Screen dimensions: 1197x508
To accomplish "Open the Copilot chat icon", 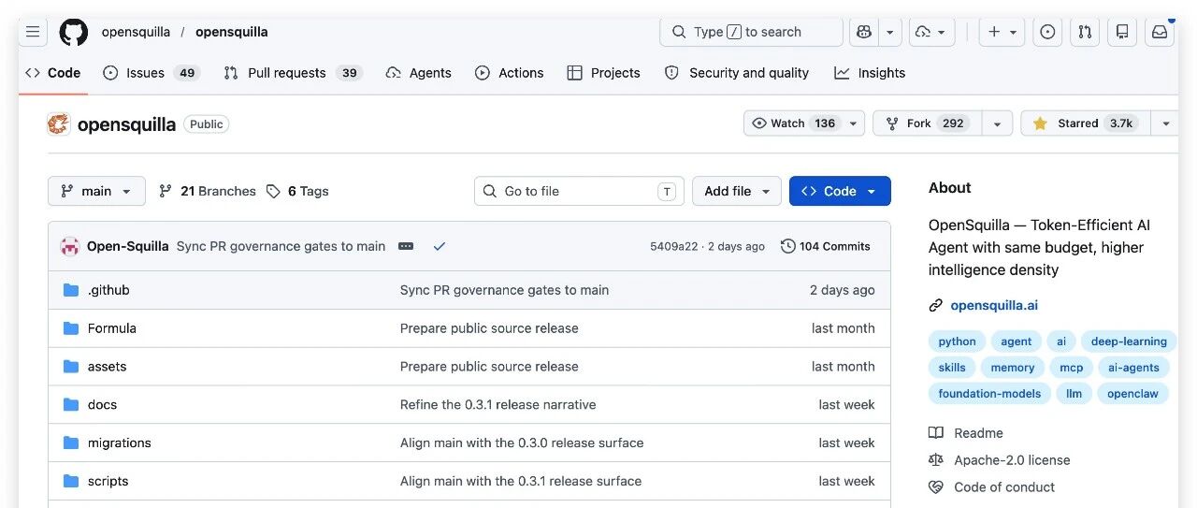I will coord(864,32).
